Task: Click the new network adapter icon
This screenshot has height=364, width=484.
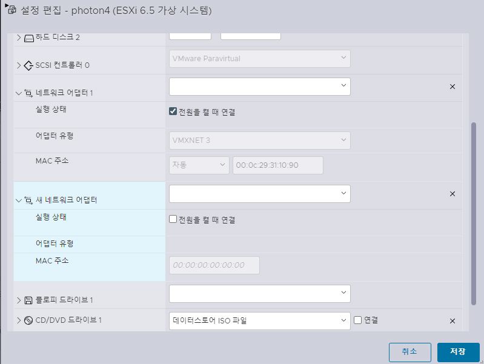Action: point(28,200)
